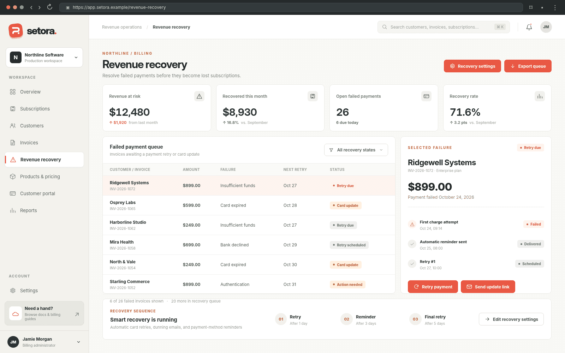The width and height of the screenshot is (565, 353).
Task: Export the queue
Action: click(x=528, y=66)
